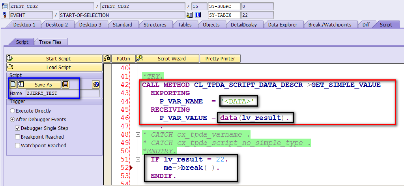The height and width of the screenshot is (186, 404).
Task: Switch to the Desktop 3 tab
Action: pyautogui.click(x=90, y=25)
